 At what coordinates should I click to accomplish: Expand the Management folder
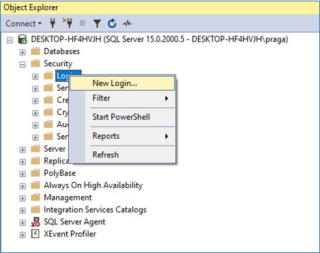tap(23, 198)
